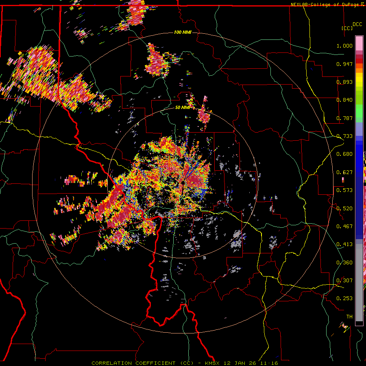Click the radar site marker at the rings' center
This screenshot has width=366, height=366.
[x=182, y=183]
